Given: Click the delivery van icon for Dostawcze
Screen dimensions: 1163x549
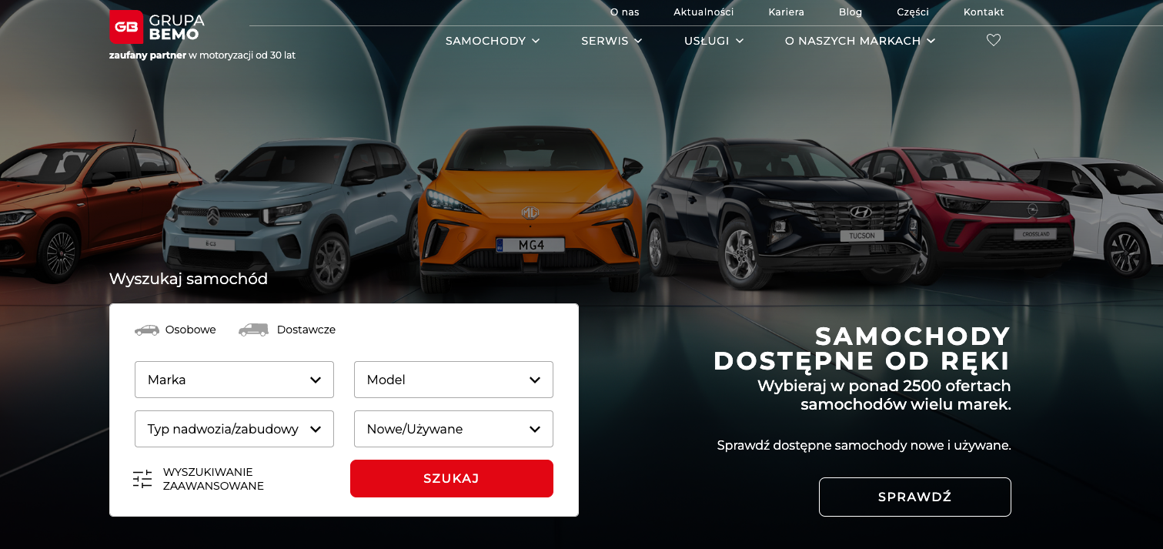Looking at the screenshot, I should coord(253,330).
